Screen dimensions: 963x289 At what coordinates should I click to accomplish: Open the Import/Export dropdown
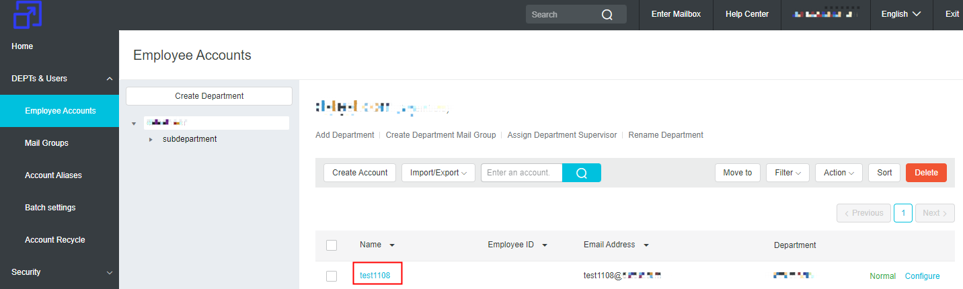[438, 173]
